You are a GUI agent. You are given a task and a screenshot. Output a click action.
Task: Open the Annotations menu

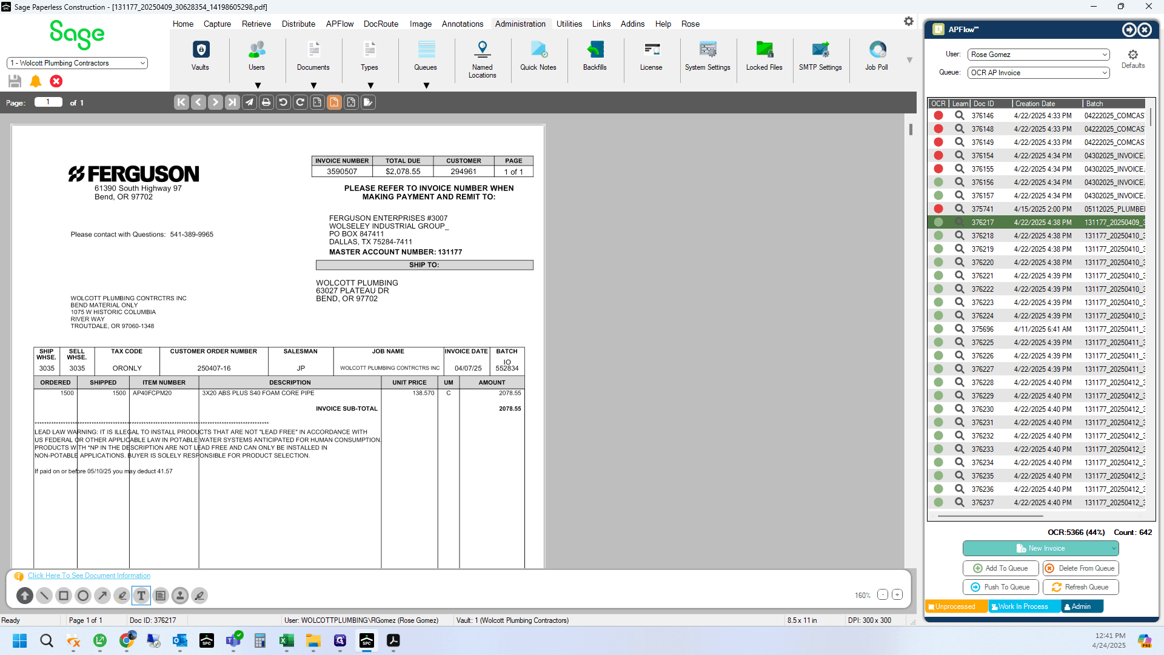click(463, 24)
